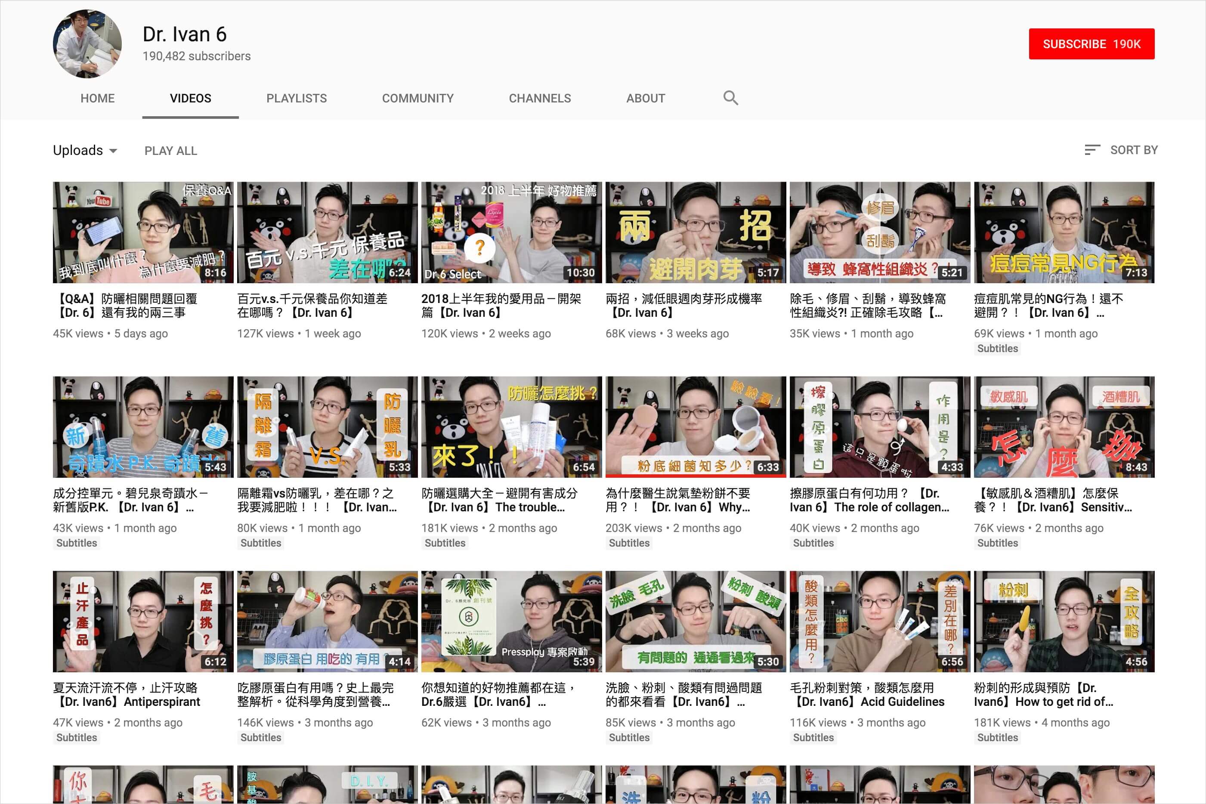Open the 4:33 擦膠原蛋白 thumbnail
Screen dimensions: 1206x804
[x=880, y=427]
